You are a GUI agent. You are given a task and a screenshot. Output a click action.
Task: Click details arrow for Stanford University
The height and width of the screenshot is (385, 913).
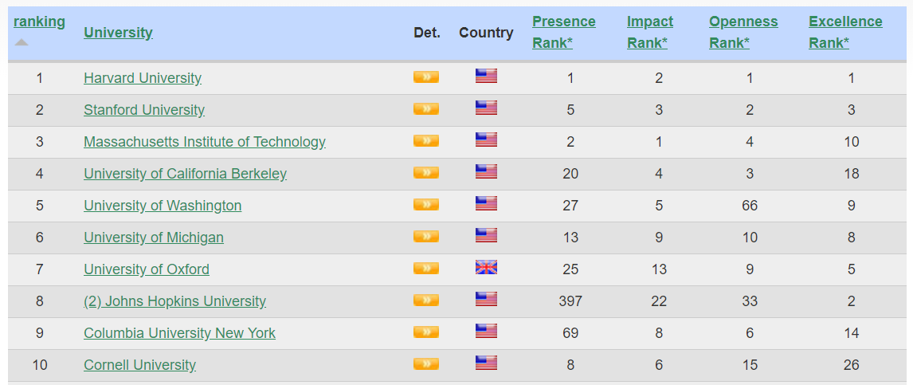coord(425,109)
